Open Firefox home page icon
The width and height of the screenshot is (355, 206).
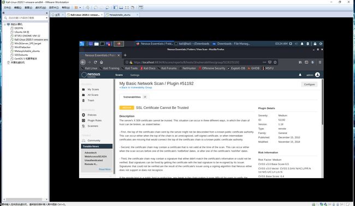click(102, 62)
